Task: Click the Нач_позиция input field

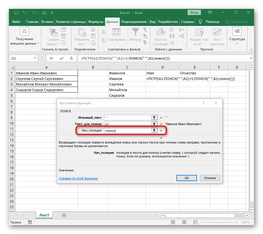Action: click(127, 130)
